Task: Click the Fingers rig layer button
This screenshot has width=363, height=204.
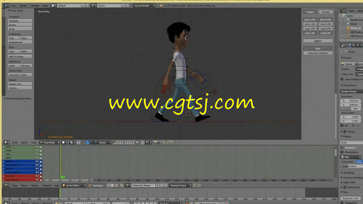Action: [x=310, y=12]
